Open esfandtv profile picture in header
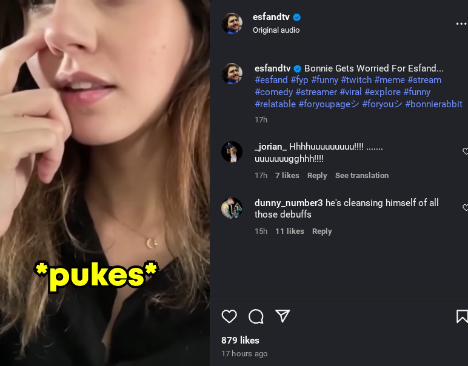The width and height of the screenshot is (468, 366). click(232, 23)
